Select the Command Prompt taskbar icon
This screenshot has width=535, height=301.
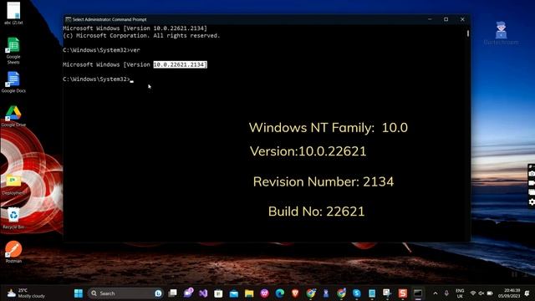pyautogui.click(x=418, y=293)
